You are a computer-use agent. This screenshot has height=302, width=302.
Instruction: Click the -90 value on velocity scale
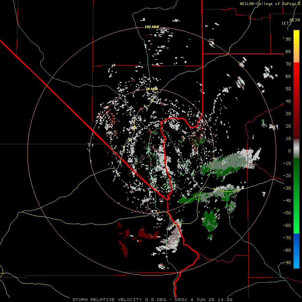[x=287, y=262]
